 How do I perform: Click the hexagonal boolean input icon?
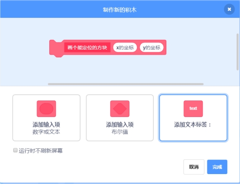coord(120,109)
